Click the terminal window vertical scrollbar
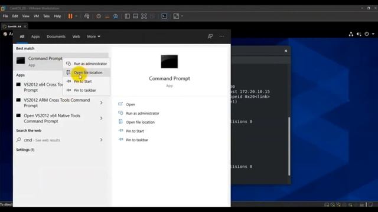Viewport: 378px width, 212px height. [289, 146]
